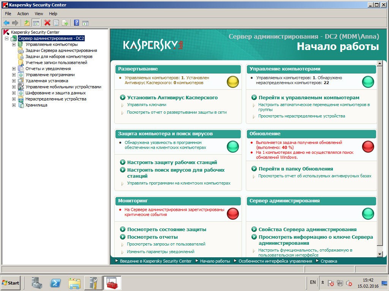This screenshot has width=389, height=291.
Task: Select the Kaspersky Security Center root tree icon
Action: [6, 32]
